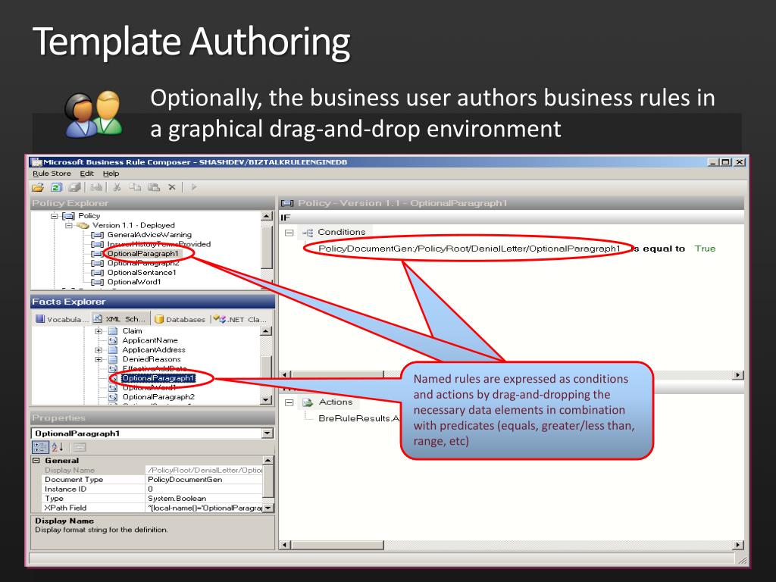The image size is (776, 582).
Task: Collapse the Actions section
Action: pos(289,403)
